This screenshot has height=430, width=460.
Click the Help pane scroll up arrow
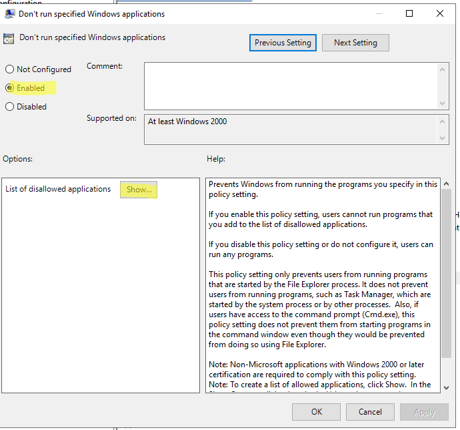pyautogui.click(x=447, y=183)
